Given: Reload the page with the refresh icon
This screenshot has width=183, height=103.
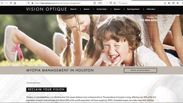Looking at the screenshot, I should 11,3.
